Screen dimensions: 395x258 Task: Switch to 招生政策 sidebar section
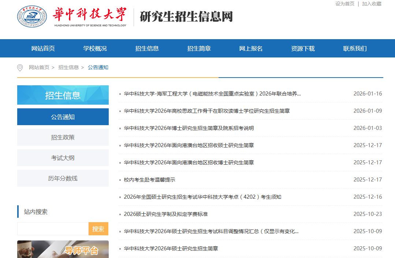[x=63, y=138]
